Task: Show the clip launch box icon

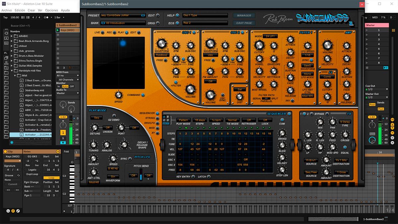Action: 8,211
